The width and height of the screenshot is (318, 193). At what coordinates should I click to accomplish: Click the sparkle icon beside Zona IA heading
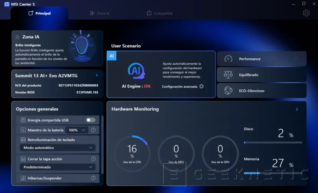coord(18,37)
